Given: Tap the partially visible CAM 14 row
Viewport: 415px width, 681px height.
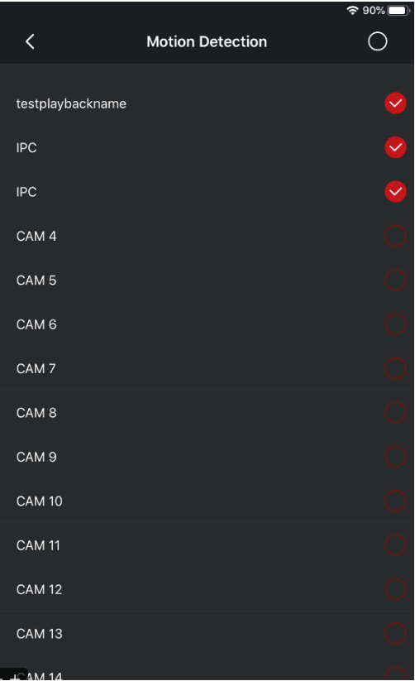Looking at the screenshot, I should click(207, 674).
